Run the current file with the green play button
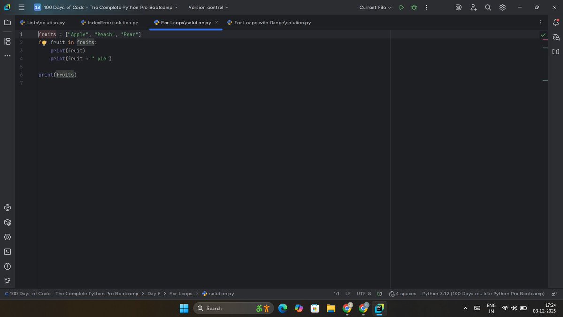Viewport: 563px width, 317px height. click(402, 7)
